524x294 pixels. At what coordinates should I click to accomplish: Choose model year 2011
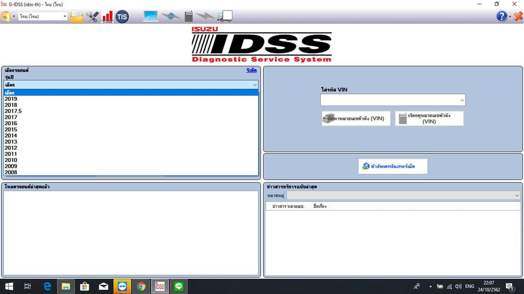[x=131, y=154]
